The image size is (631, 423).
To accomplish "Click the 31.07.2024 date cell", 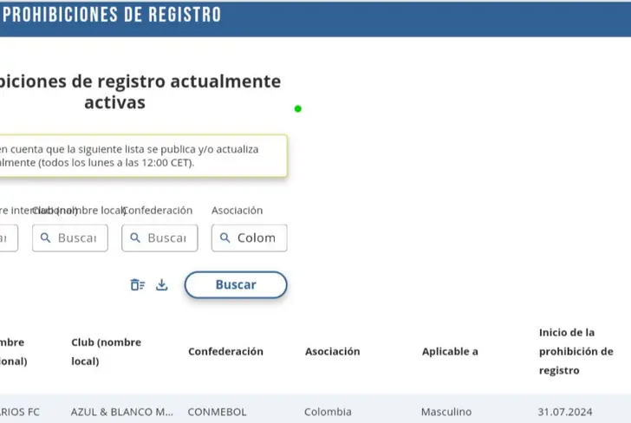I will pos(563,412).
